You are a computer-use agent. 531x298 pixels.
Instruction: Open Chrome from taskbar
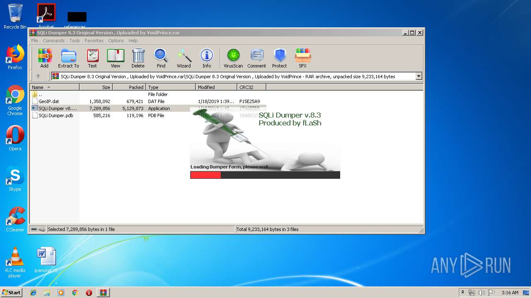point(75,293)
